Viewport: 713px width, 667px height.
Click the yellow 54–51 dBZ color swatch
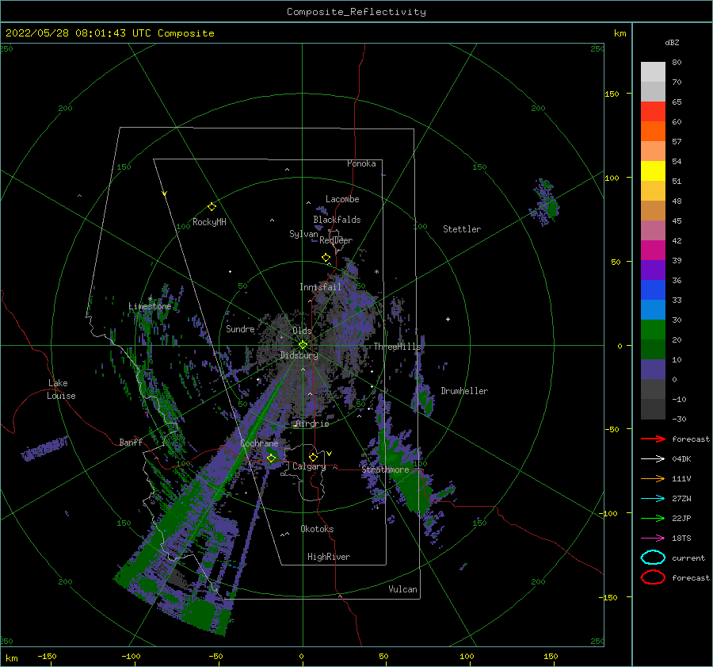click(x=653, y=171)
